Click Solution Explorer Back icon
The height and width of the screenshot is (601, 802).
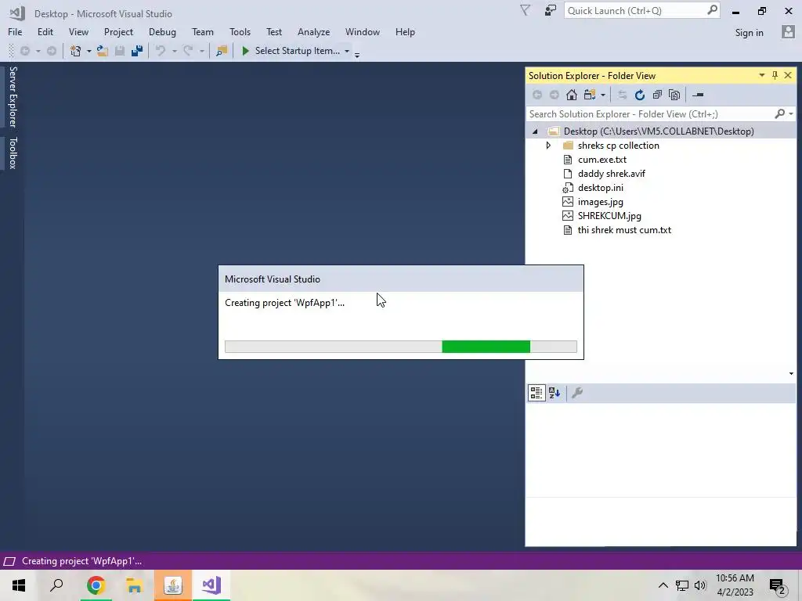pos(537,95)
